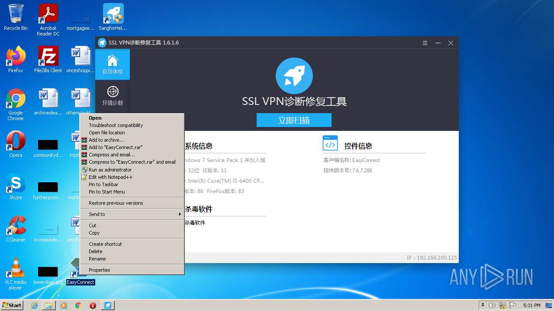Image resolution: width=554 pixels, height=311 pixels.
Task: Launch Google Chrome from desktop
Action: point(16,105)
